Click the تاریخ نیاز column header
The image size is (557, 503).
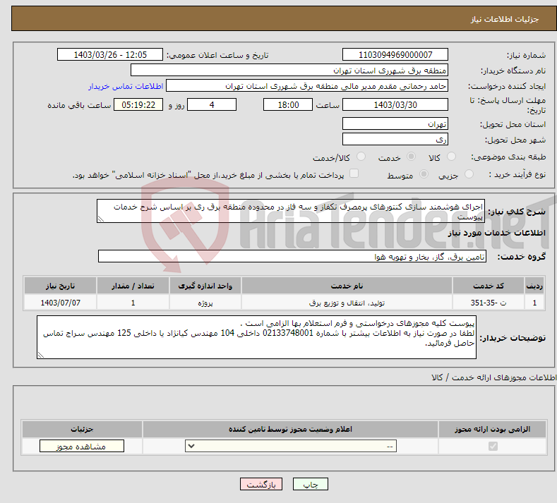[61, 286]
